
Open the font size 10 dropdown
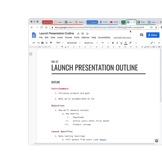[x=105, y=43]
